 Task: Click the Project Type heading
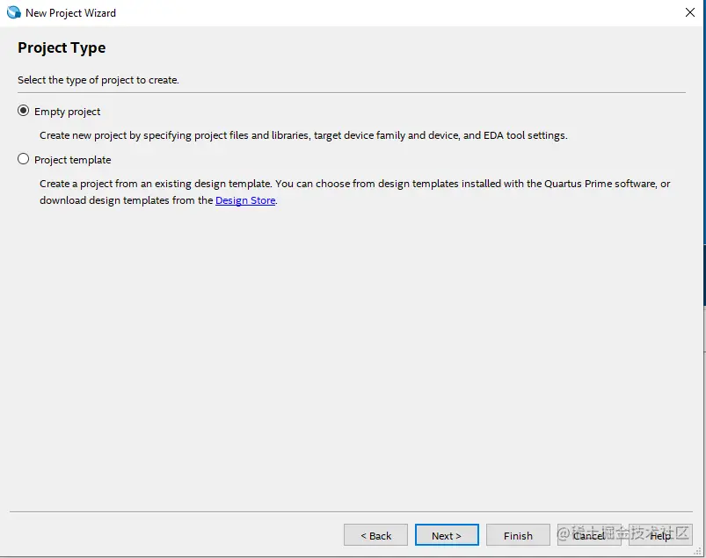pos(62,47)
